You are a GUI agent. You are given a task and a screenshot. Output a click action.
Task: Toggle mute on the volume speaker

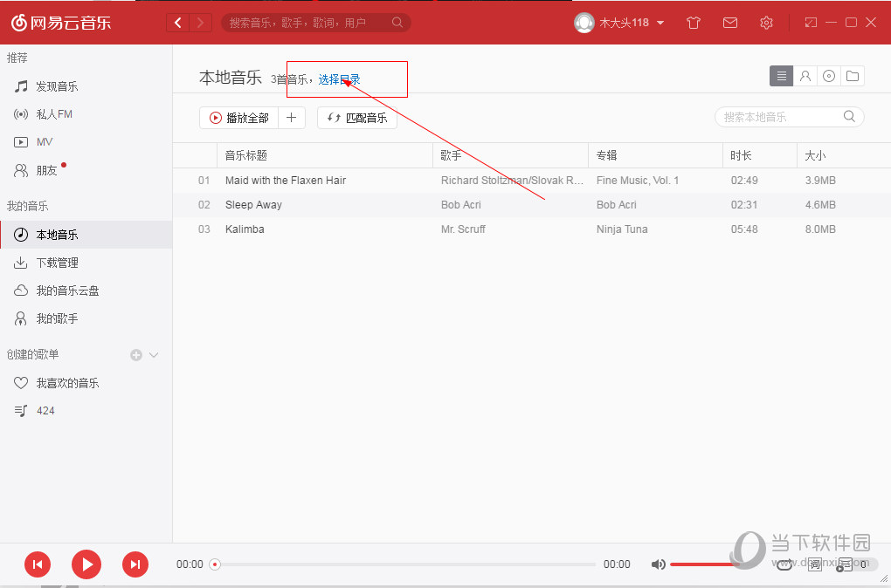(658, 564)
